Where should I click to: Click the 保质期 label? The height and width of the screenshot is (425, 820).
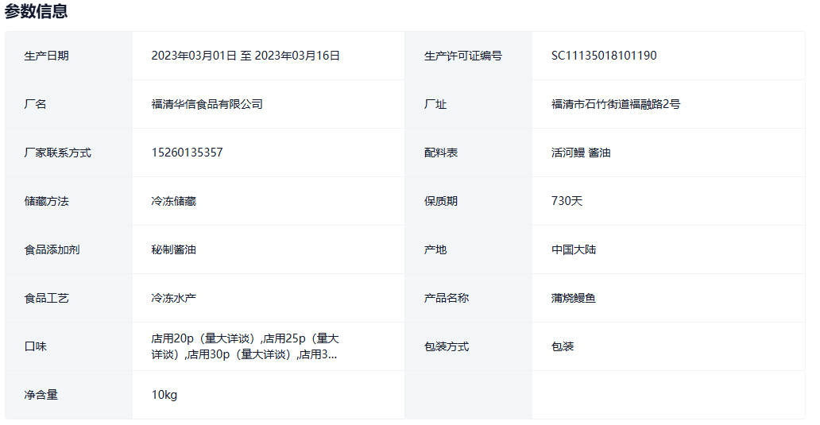tap(441, 201)
